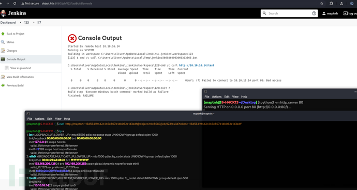Viewport: 357px width, 190px height.
Task: Click the Console Output terminal icon
Action: (x=3, y=59)
